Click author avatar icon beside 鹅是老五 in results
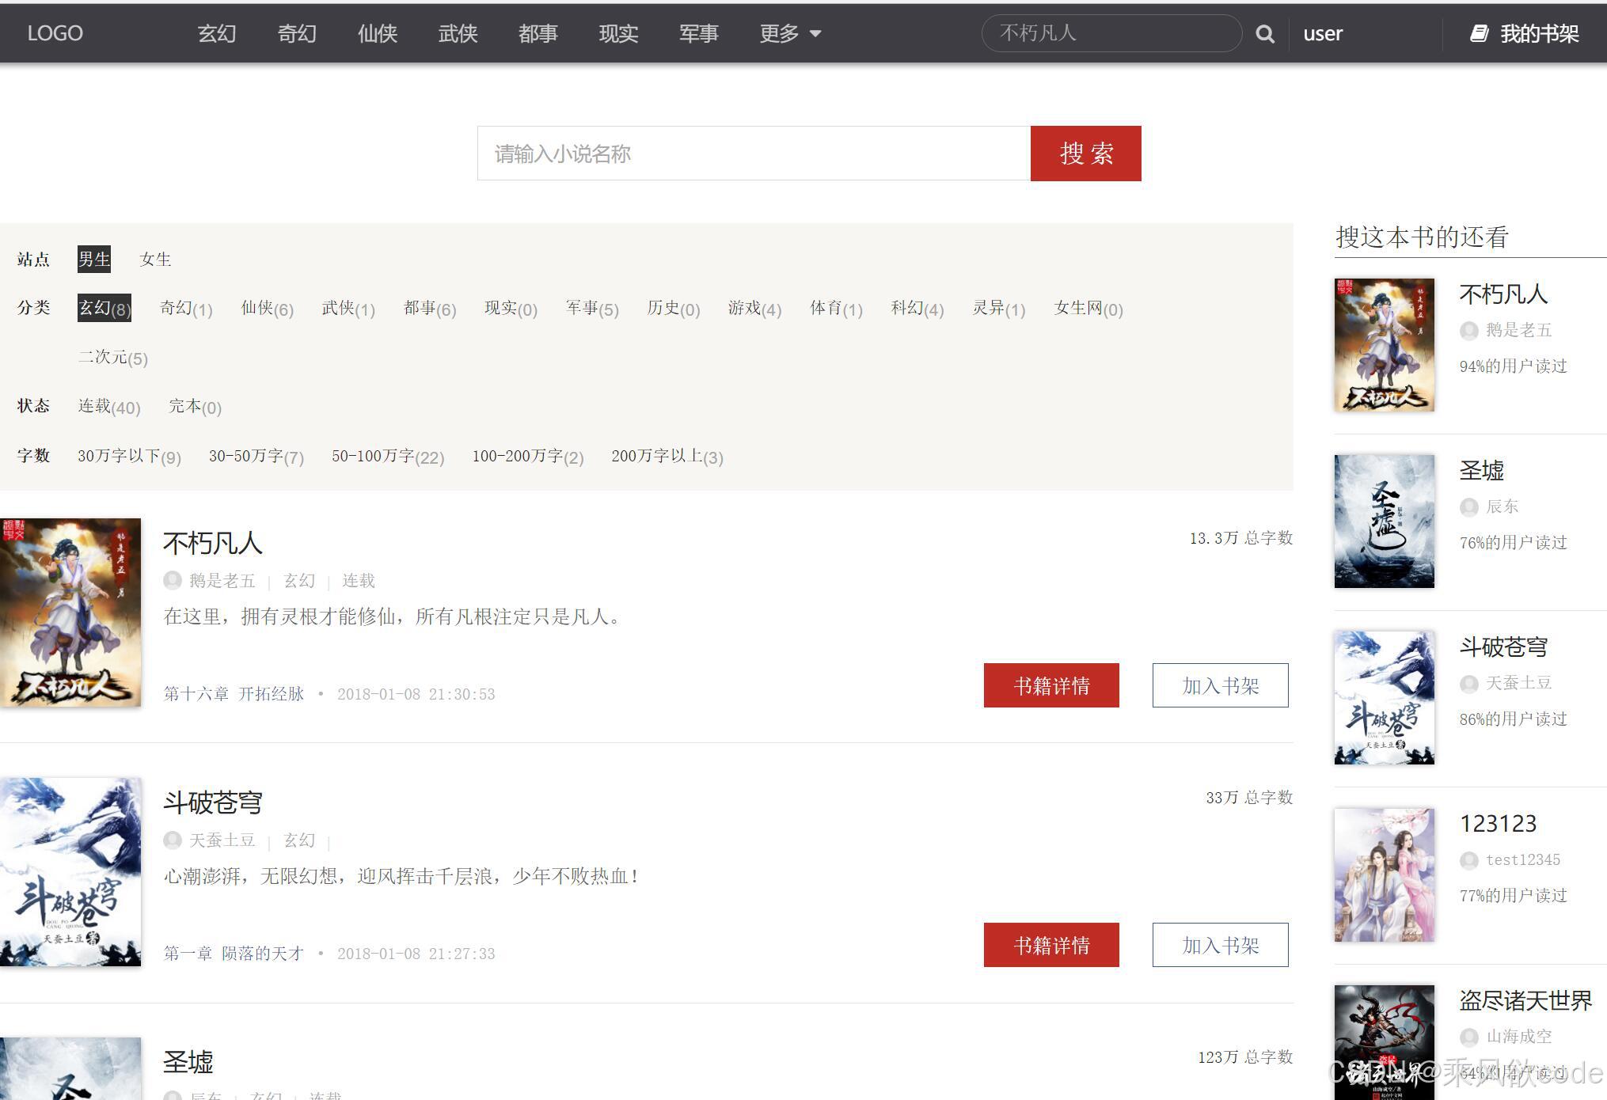This screenshot has width=1607, height=1100. pyautogui.click(x=173, y=580)
